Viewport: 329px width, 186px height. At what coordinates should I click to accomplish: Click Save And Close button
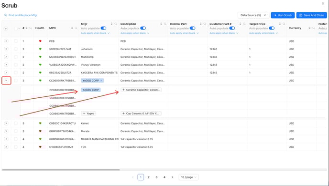312,15
